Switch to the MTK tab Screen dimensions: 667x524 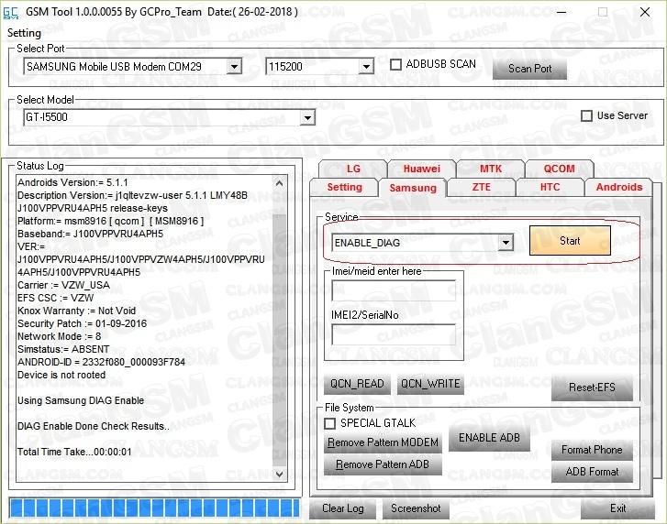click(491, 169)
